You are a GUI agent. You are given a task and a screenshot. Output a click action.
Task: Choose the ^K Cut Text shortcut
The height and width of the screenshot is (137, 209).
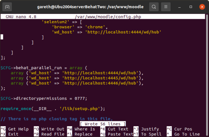114,129
